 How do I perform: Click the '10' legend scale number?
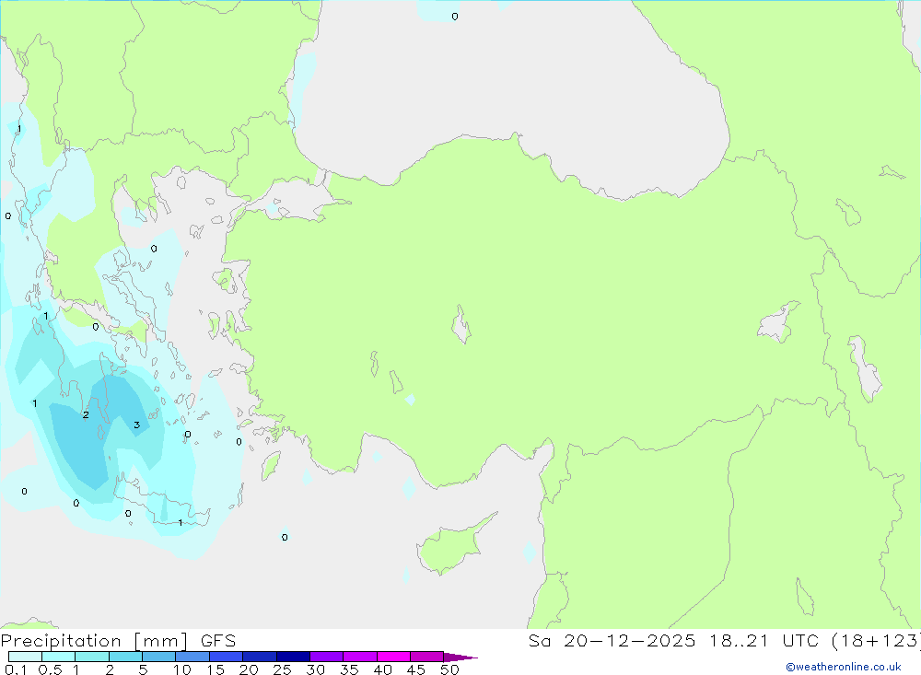(x=181, y=669)
